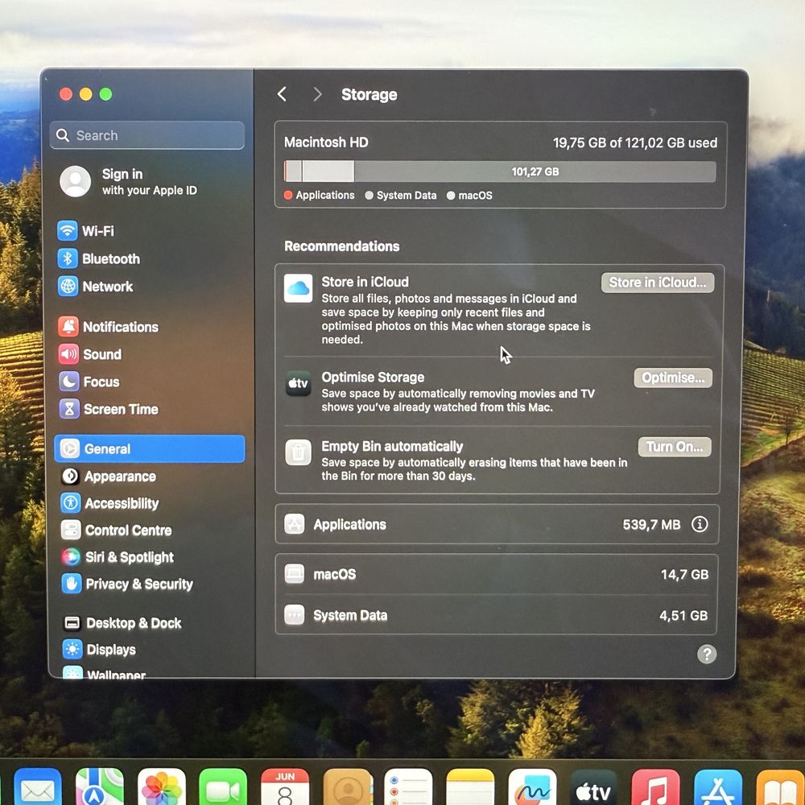Screen dimensions: 805x805
Task: Click the Macintosh HD storage bar
Action: [x=500, y=171]
